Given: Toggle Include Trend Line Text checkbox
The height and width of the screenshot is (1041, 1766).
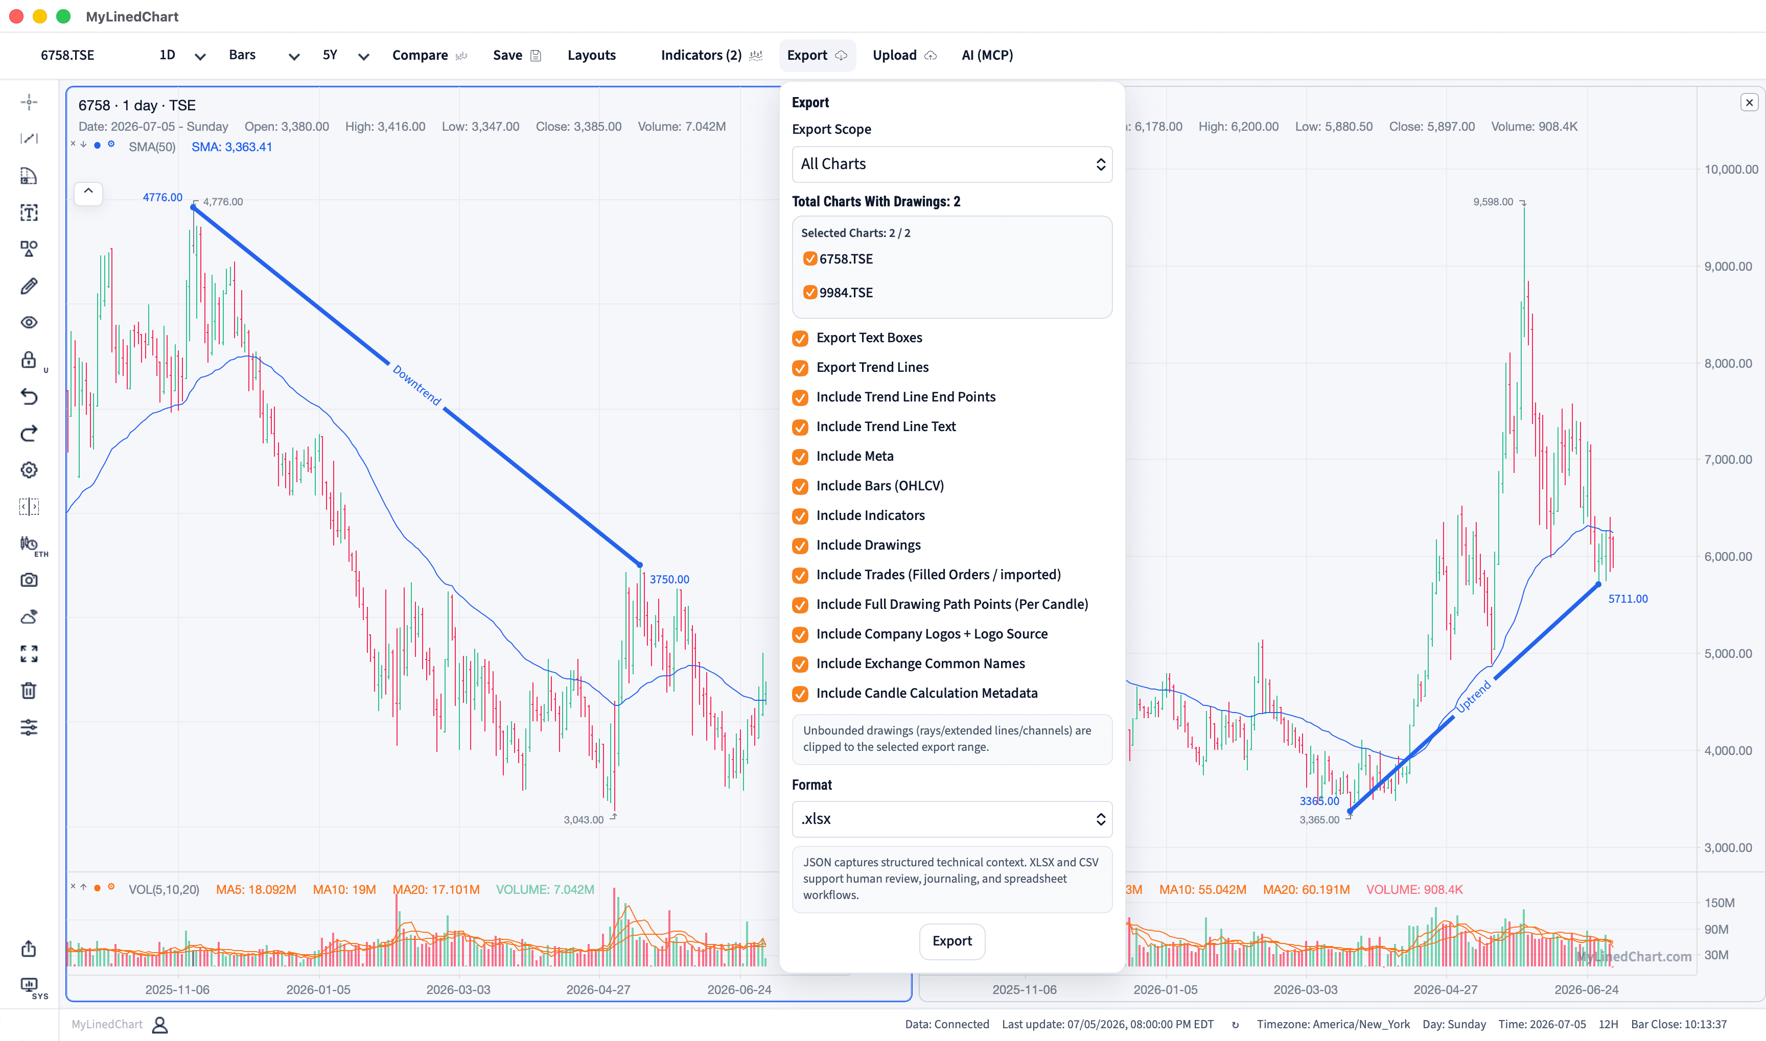Looking at the screenshot, I should coord(800,427).
